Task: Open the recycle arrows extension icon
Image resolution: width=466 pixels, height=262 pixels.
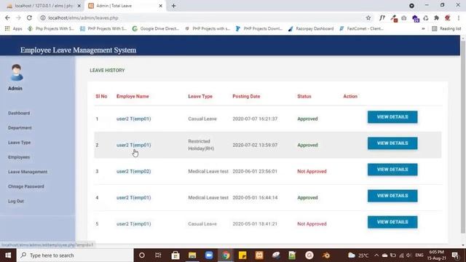Action: (426, 18)
